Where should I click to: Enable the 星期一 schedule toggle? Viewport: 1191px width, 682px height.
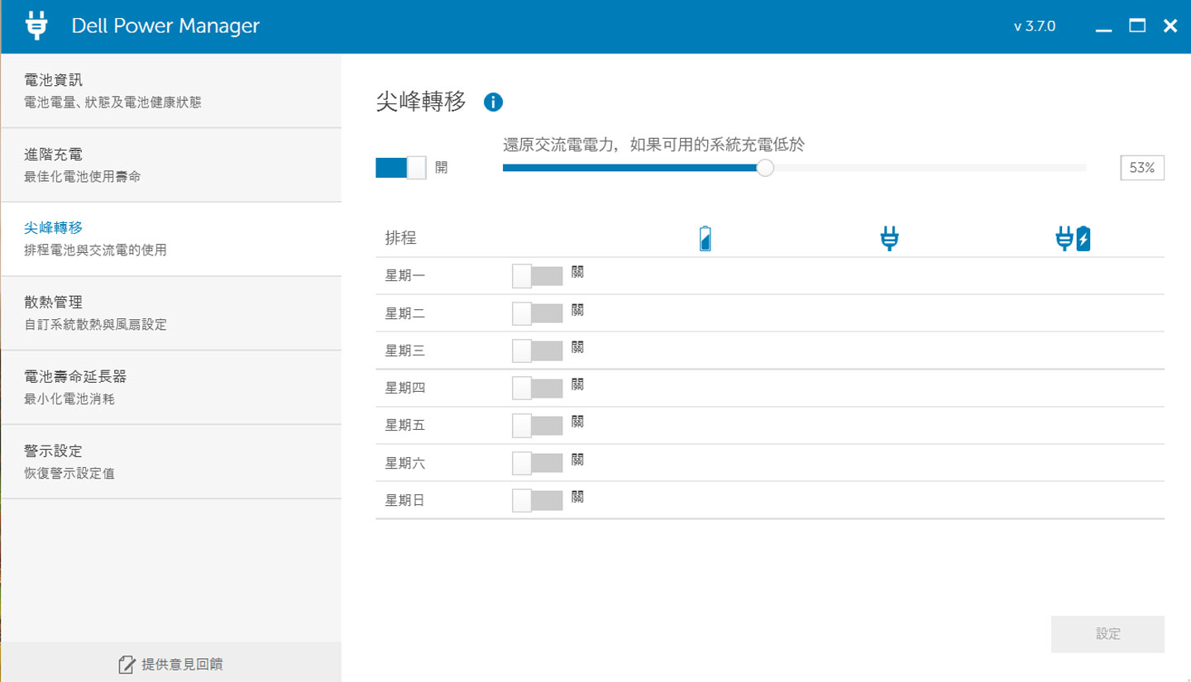click(x=536, y=274)
